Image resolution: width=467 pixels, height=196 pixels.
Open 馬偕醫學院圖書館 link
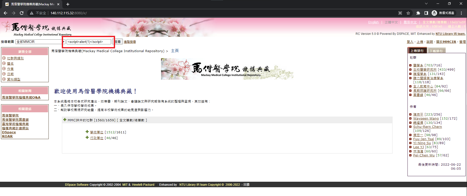pos(15,120)
